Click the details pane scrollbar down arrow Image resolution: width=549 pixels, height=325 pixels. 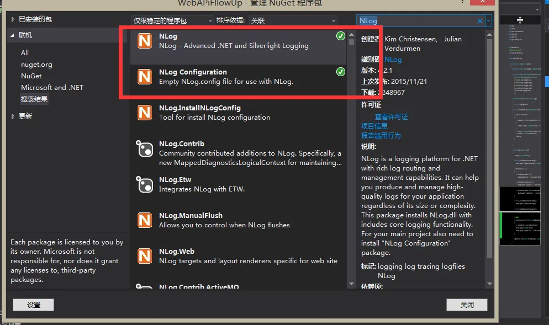point(489,284)
